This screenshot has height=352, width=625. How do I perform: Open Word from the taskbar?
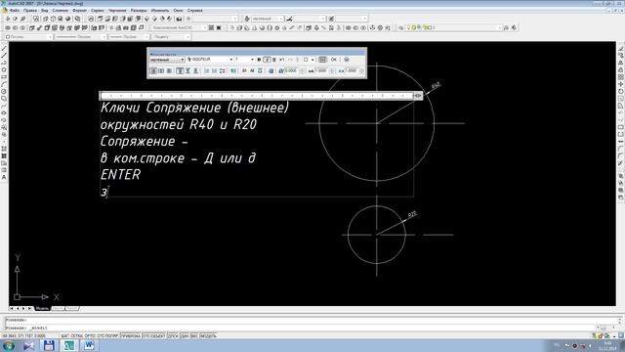tap(89, 345)
